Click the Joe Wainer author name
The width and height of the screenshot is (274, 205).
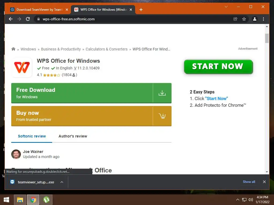pyautogui.click(x=33, y=152)
